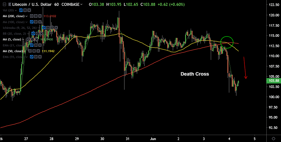
Task: Click the 113.0102 MA 200 value
Action: 50,16
